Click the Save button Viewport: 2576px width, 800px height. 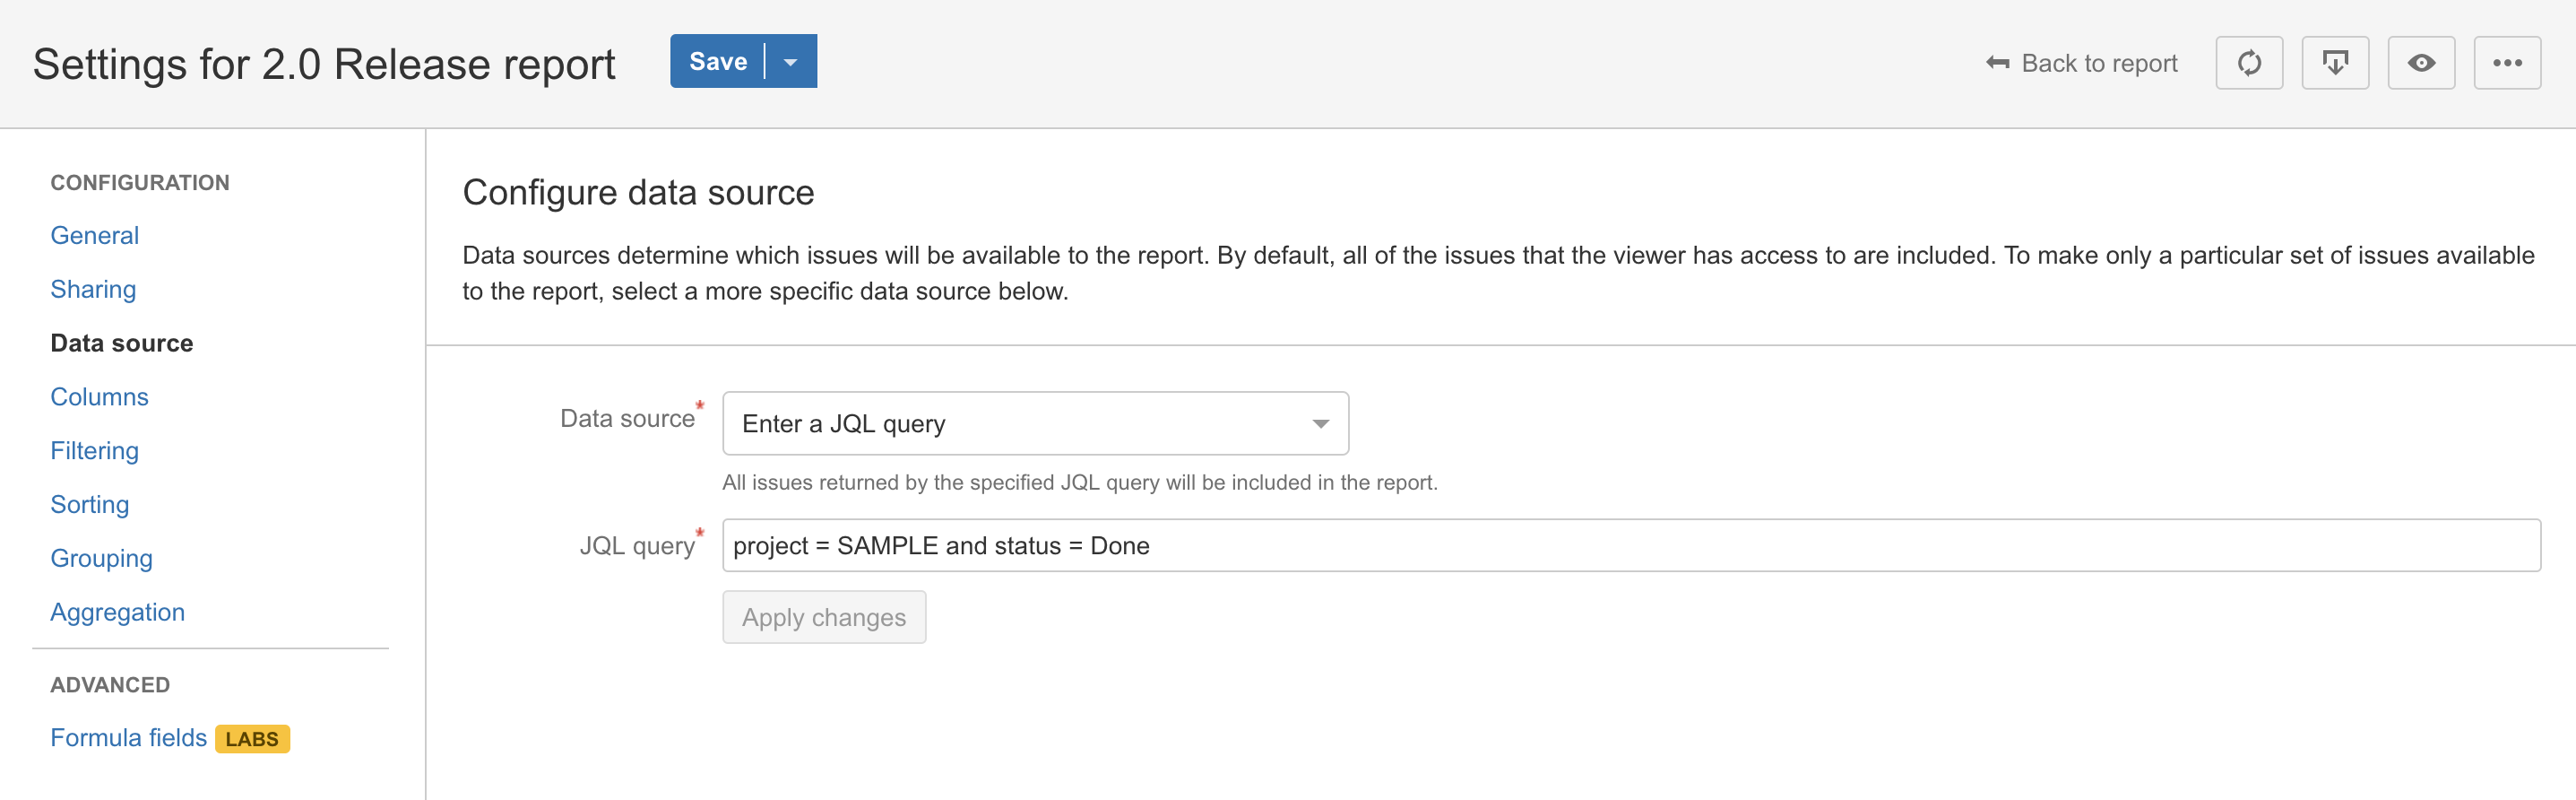point(718,61)
